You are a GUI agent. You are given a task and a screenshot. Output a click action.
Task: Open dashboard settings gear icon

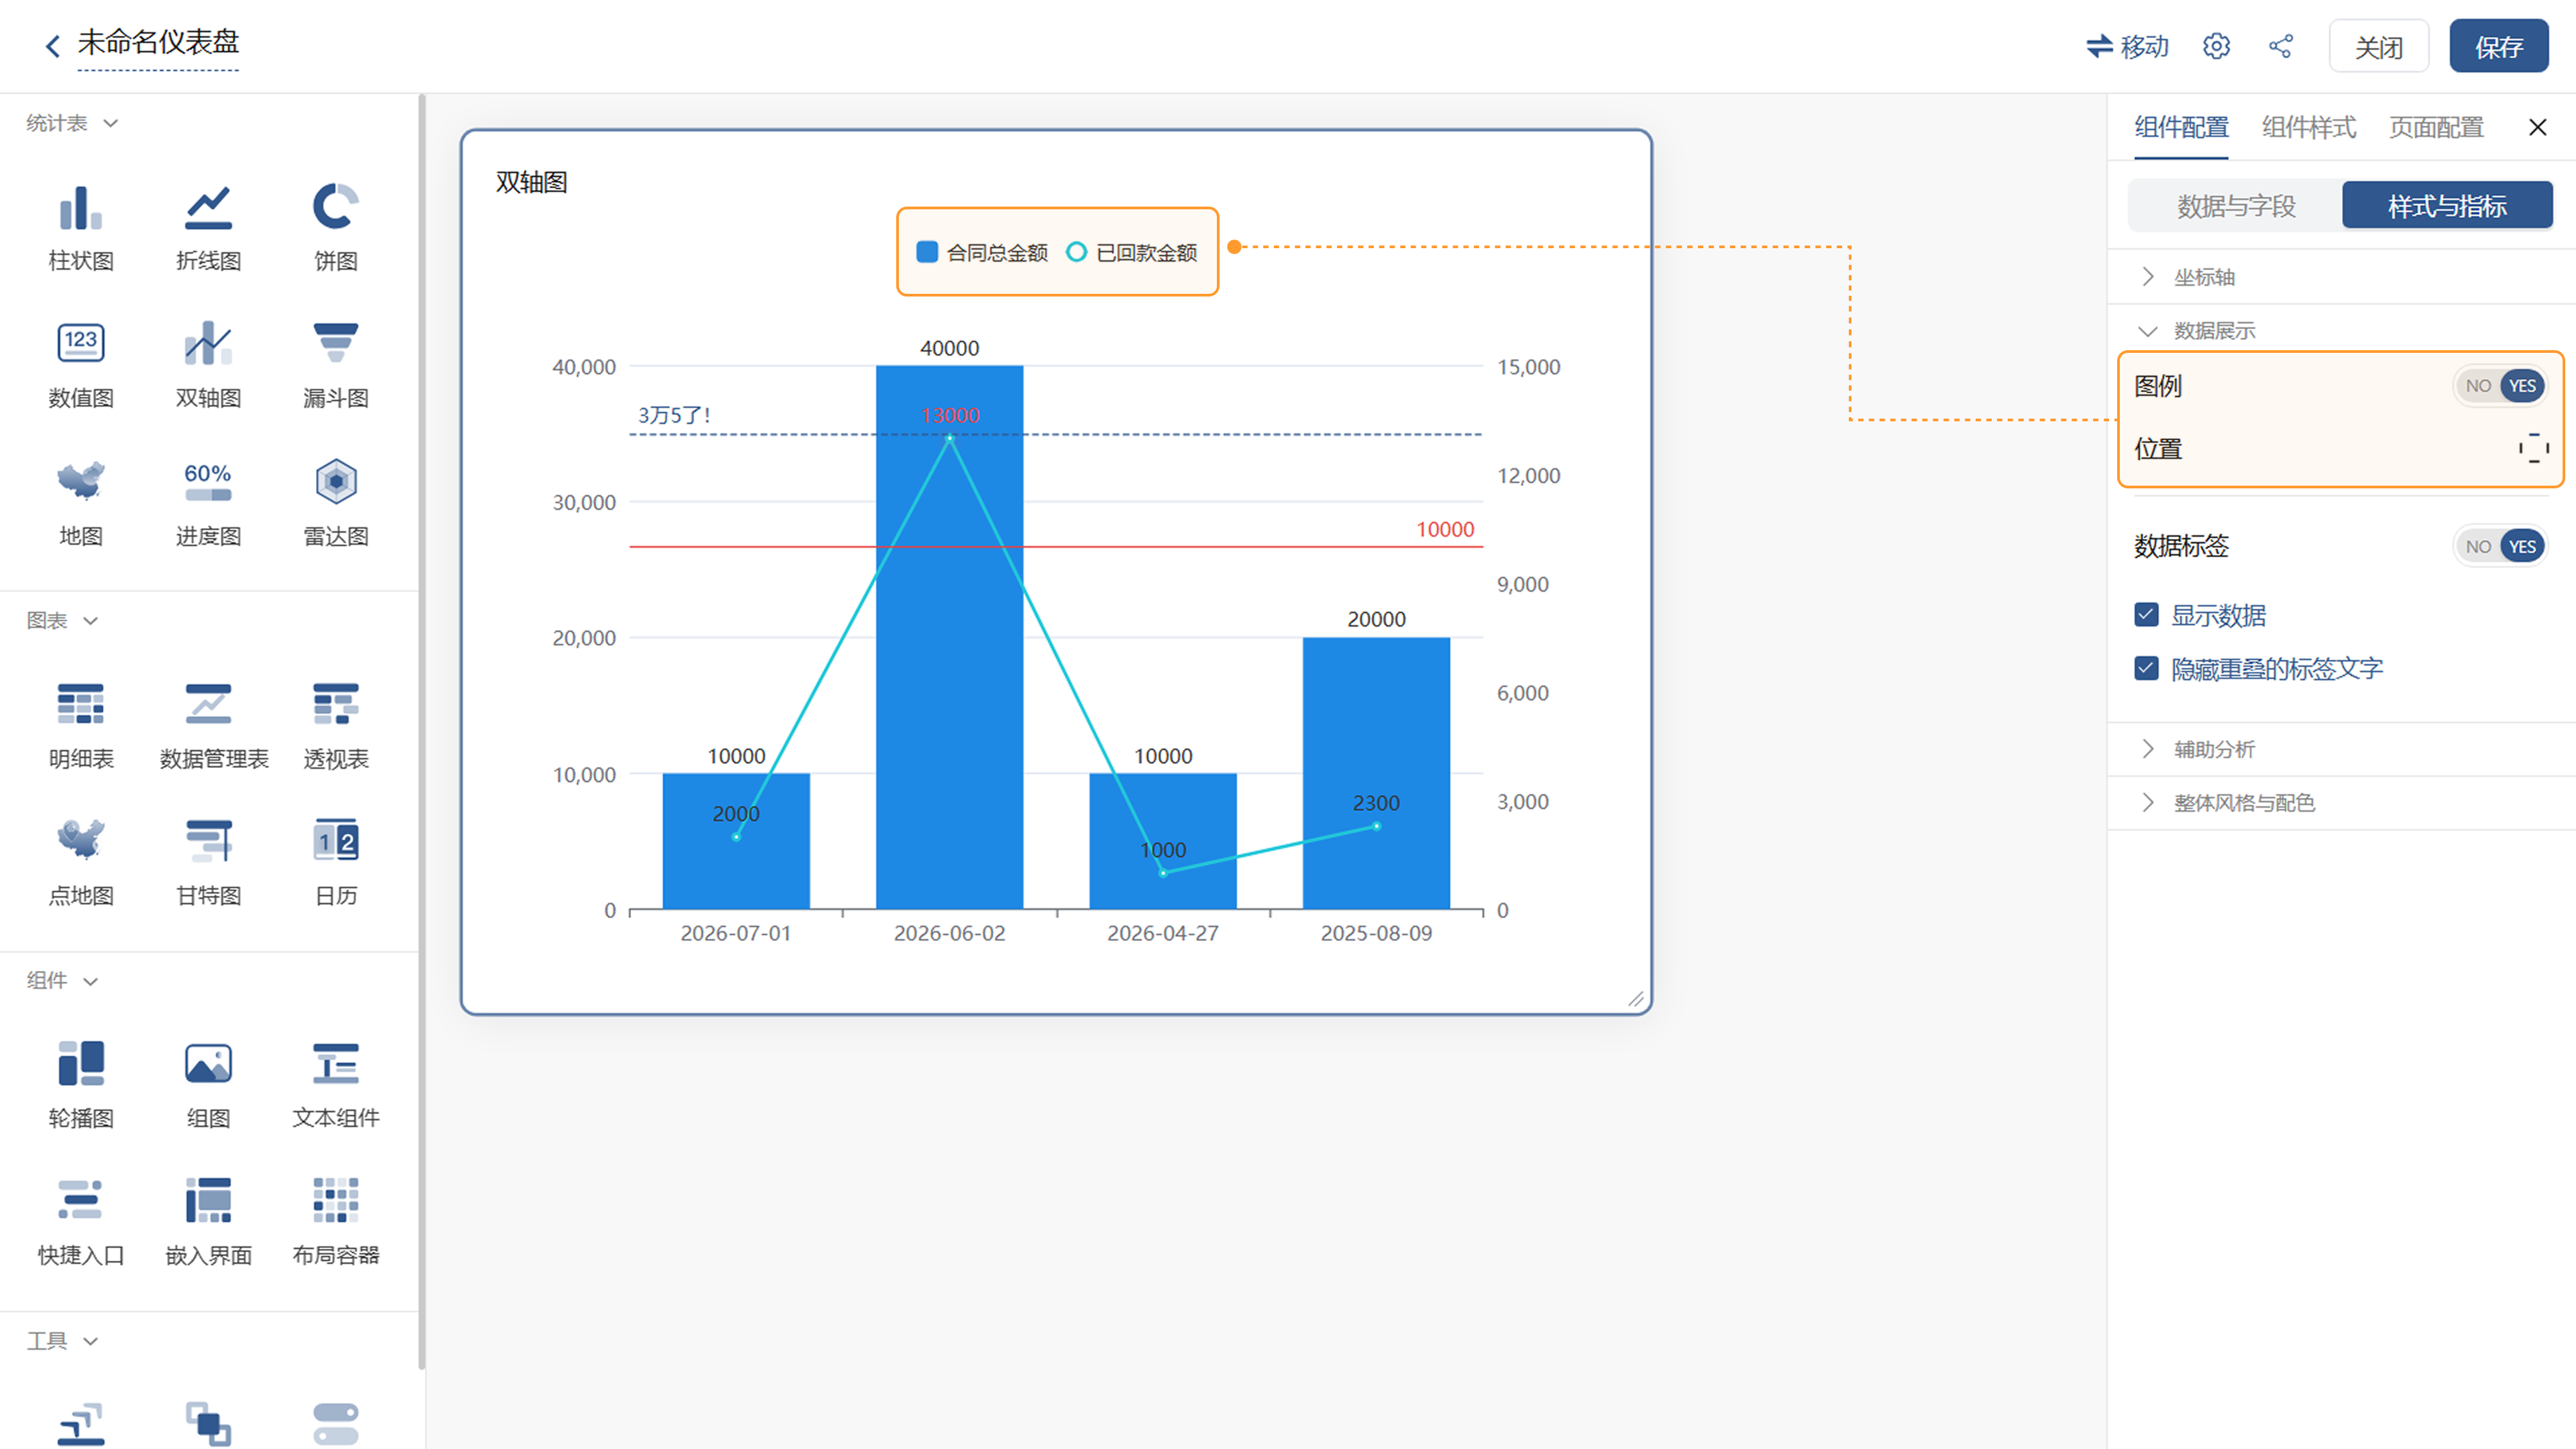point(2216,46)
